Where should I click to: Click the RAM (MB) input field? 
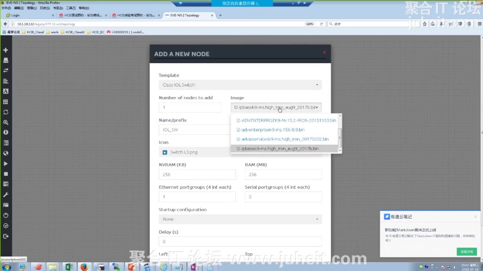[x=283, y=174]
